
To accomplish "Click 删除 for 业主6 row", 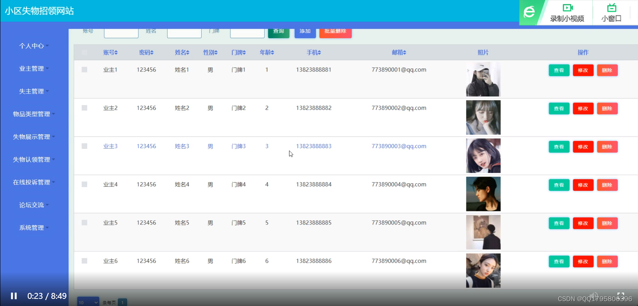I will pos(607,261).
